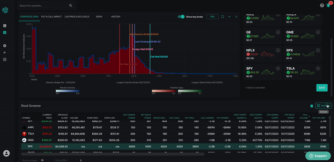Open the Scanners button
This screenshot has width=334, height=162.
(x=323, y=106)
